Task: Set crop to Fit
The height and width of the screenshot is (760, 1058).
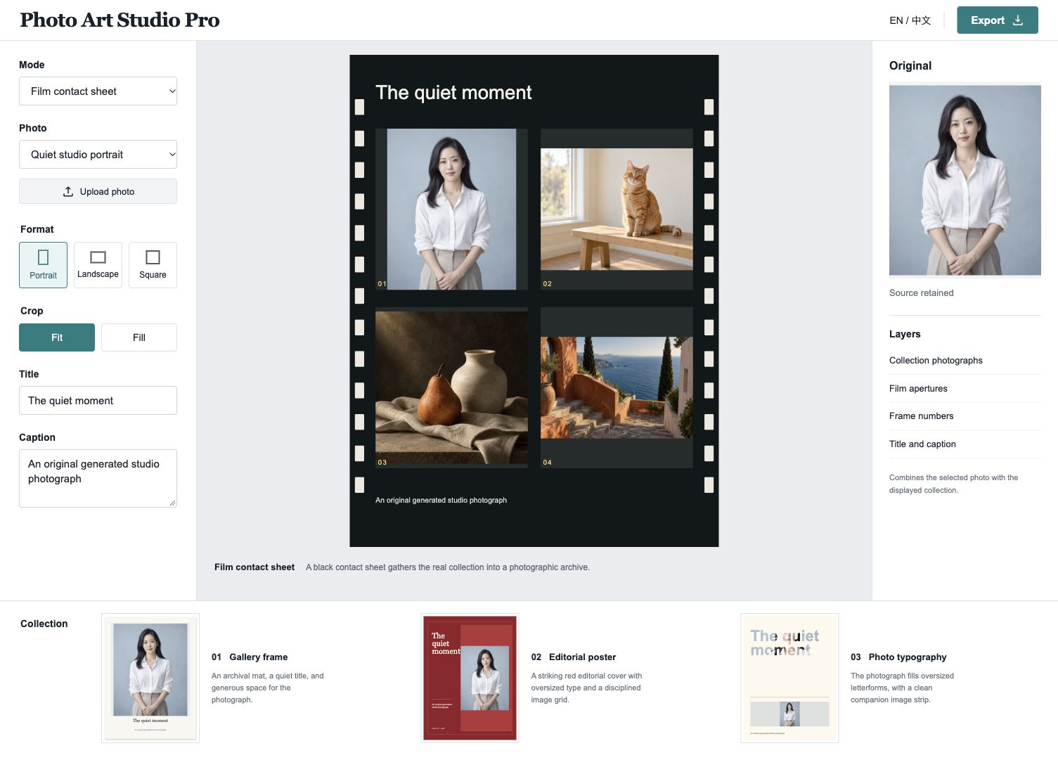Action: (57, 337)
